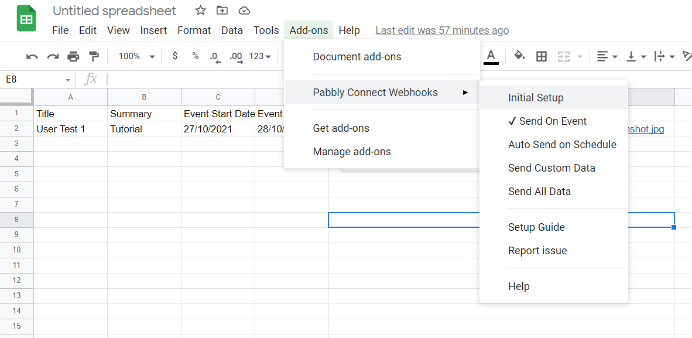Click the Print icon
The image size is (692, 338).
point(73,56)
